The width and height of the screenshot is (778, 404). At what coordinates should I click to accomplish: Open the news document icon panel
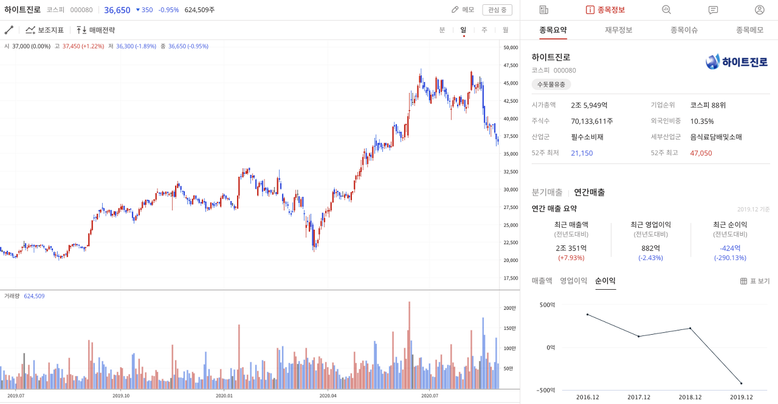(543, 10)
